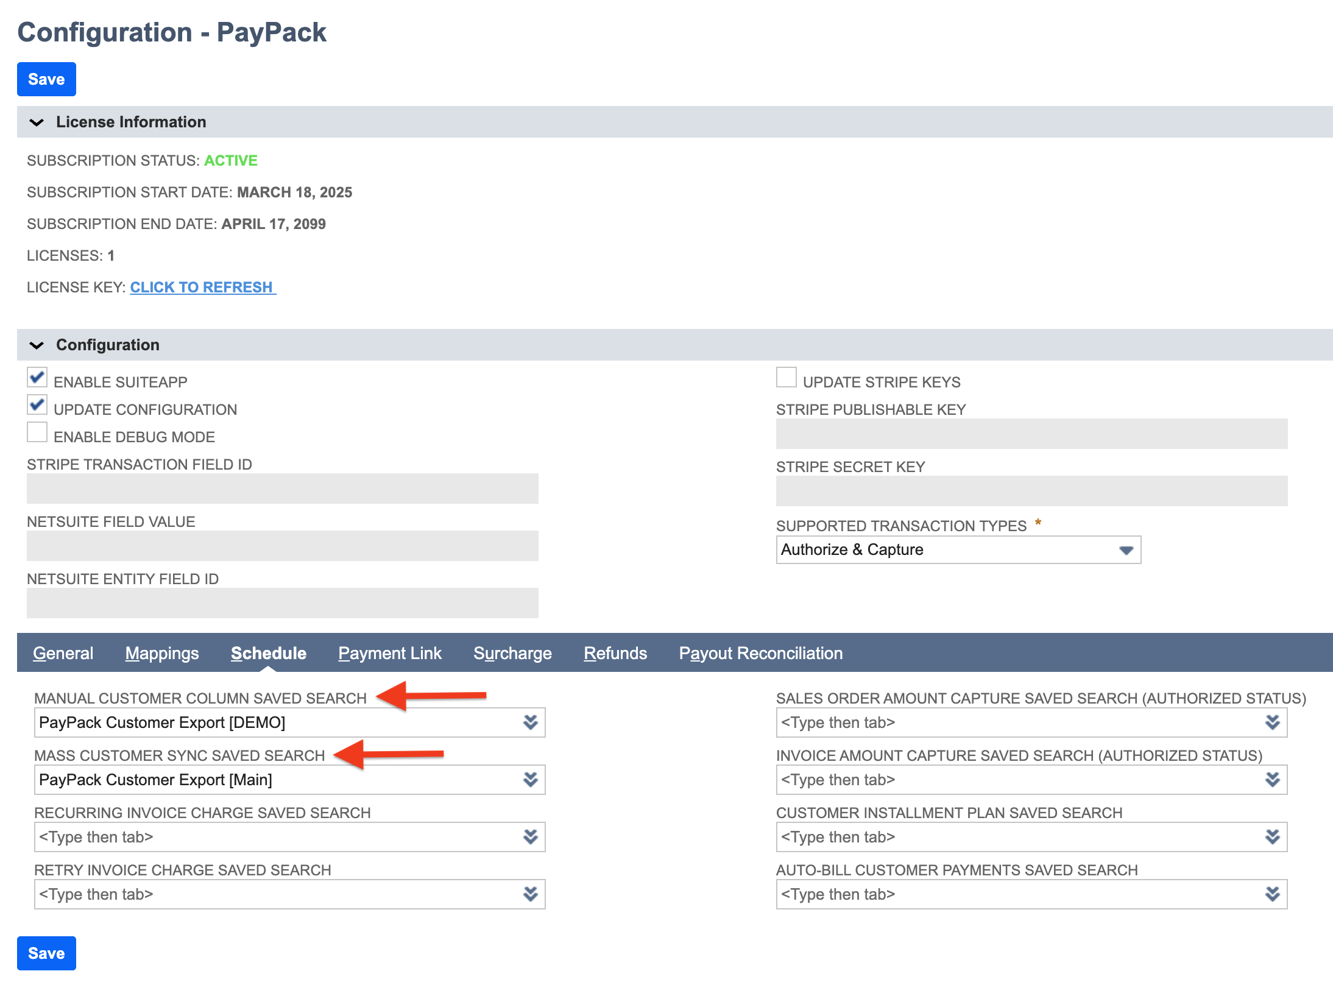Click the Stripe Secret Key field
The image size is (1333, 999).
[1032, 491]
